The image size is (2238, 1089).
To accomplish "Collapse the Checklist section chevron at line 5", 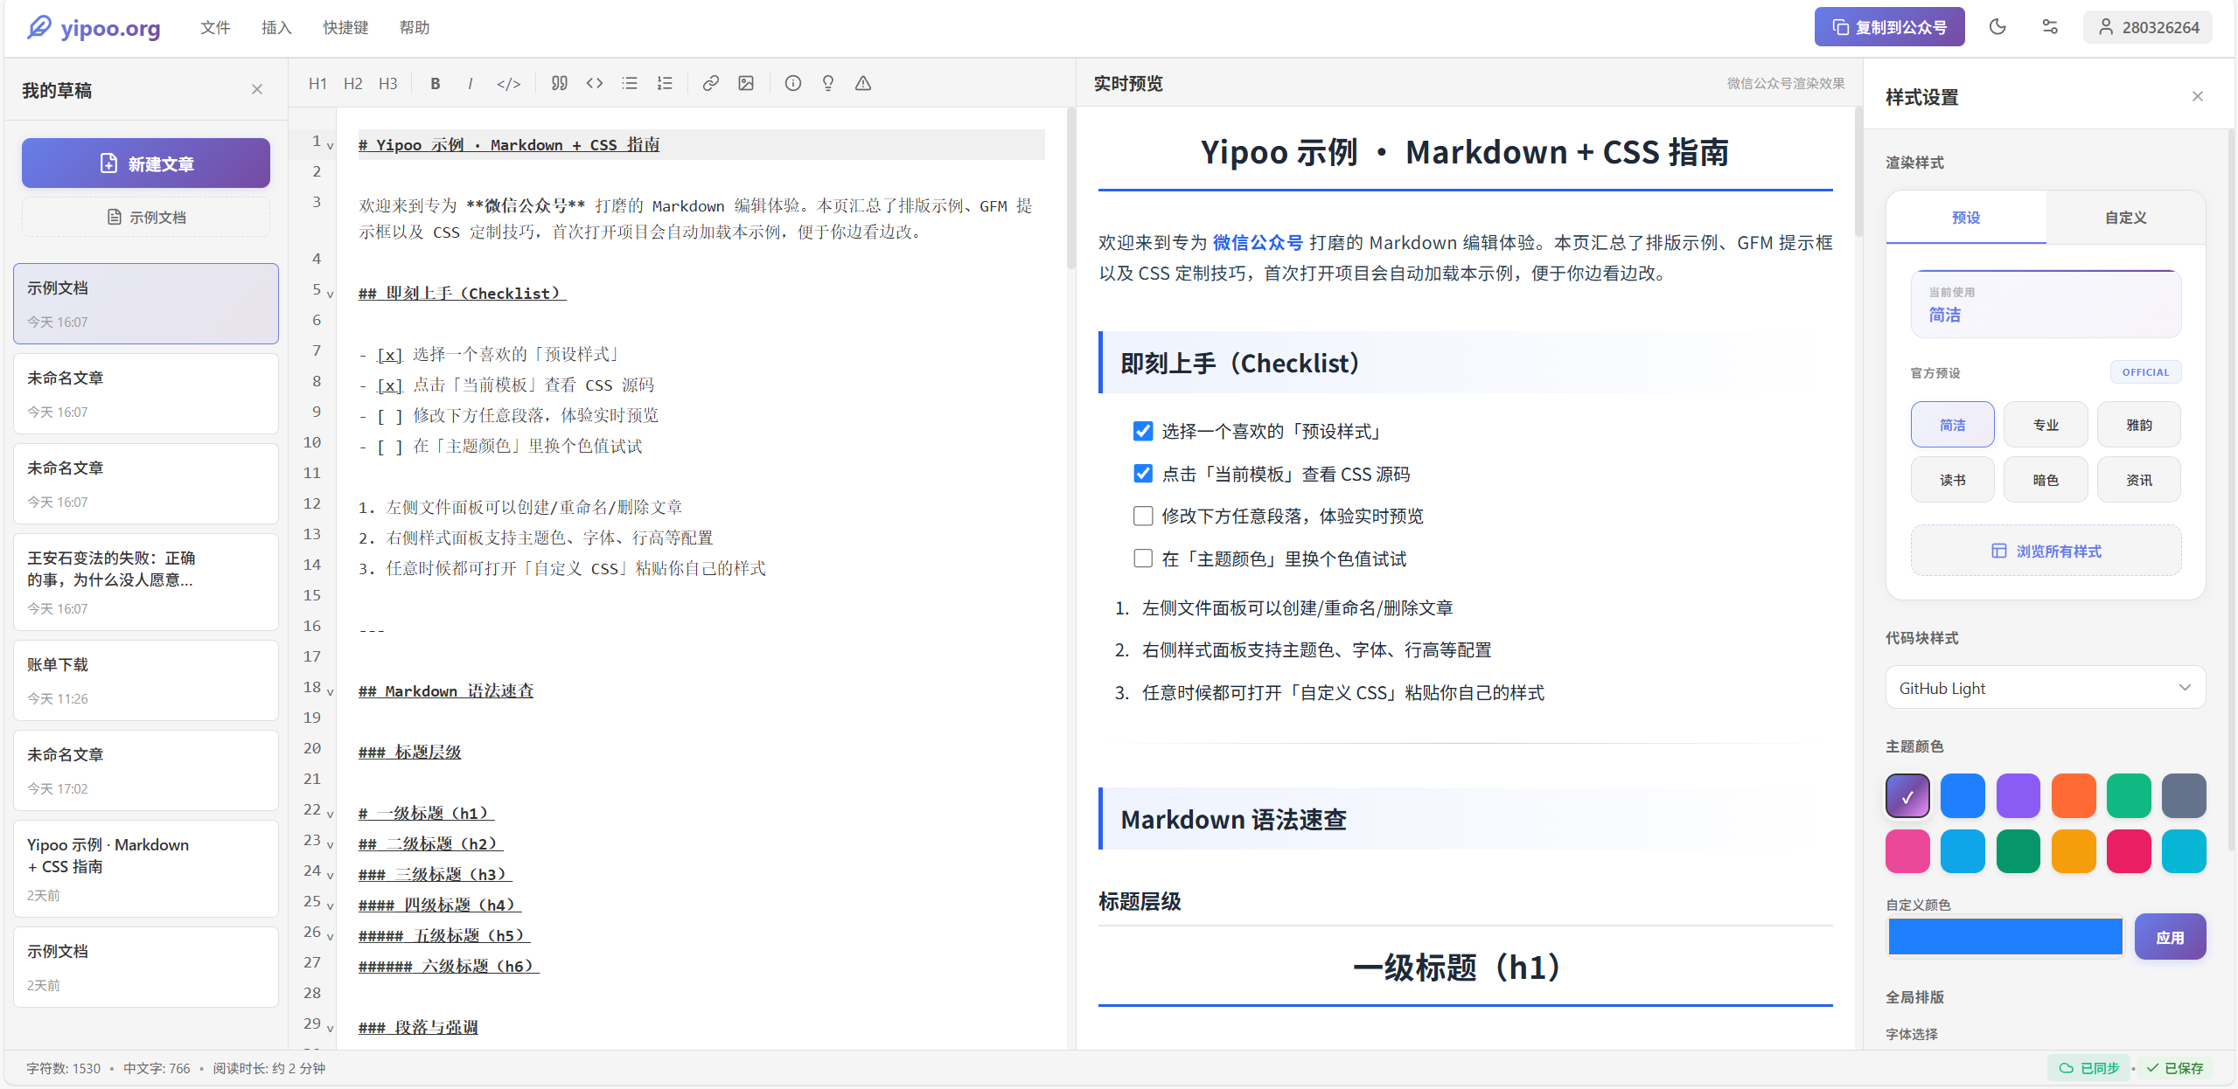I will 329,293.
